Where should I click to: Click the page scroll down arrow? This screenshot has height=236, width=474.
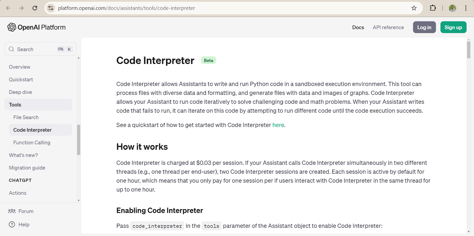[468, 232]
